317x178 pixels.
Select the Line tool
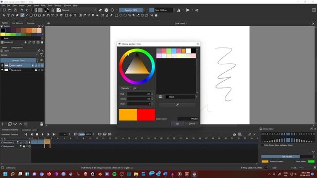point(26,15)
